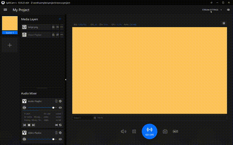
Task: Collapse the left side panel arrow
Action: [66, 80]
